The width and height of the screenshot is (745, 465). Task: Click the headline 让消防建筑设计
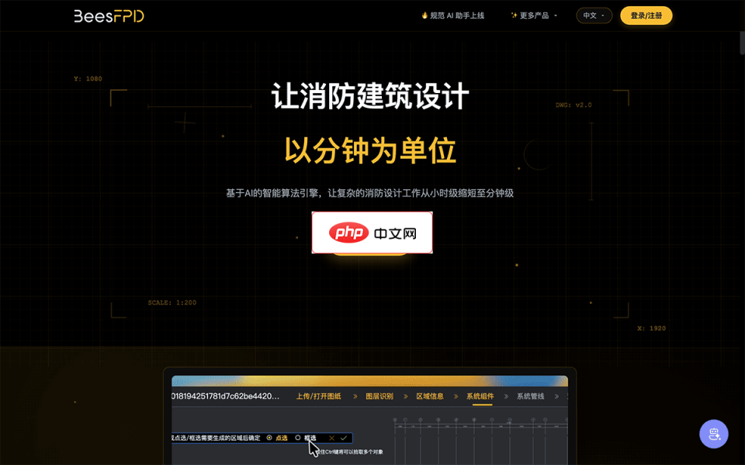coord(370,96)
